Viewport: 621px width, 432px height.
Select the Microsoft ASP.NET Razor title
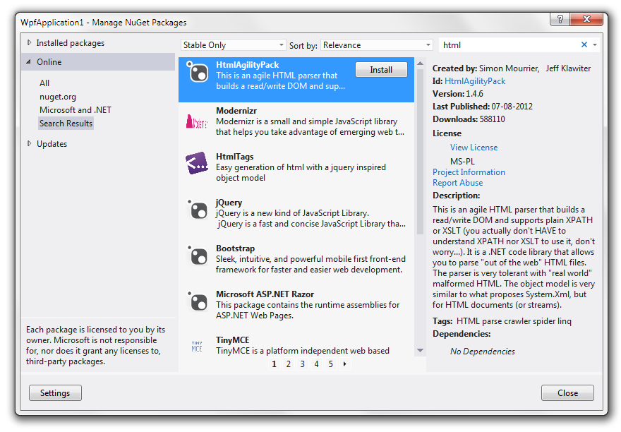[265, 294]
